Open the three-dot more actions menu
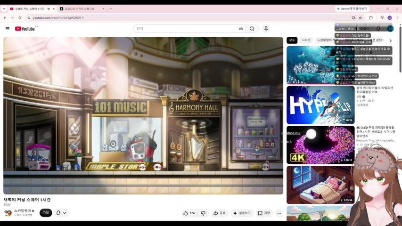This screenshot has height=226, width=402. (x=279, y=213)
